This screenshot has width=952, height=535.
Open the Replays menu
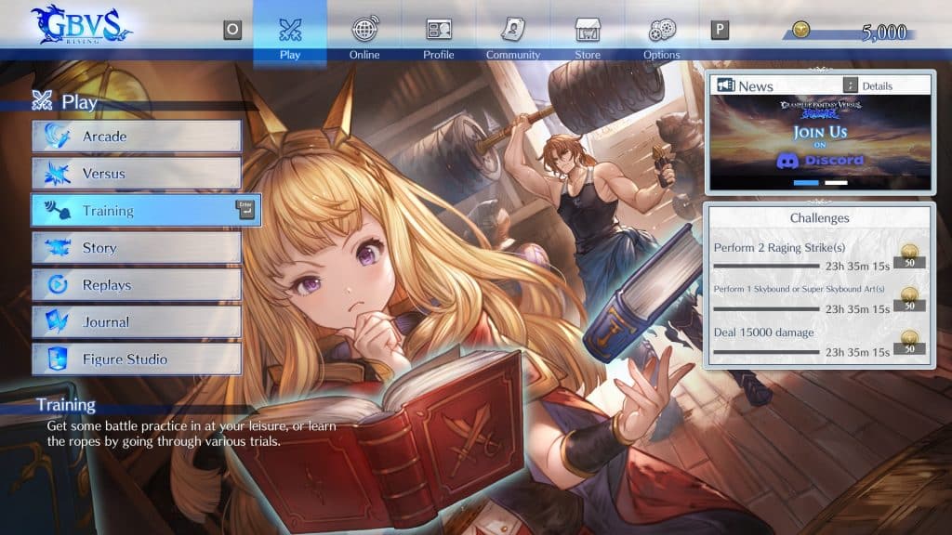(138, 284)
